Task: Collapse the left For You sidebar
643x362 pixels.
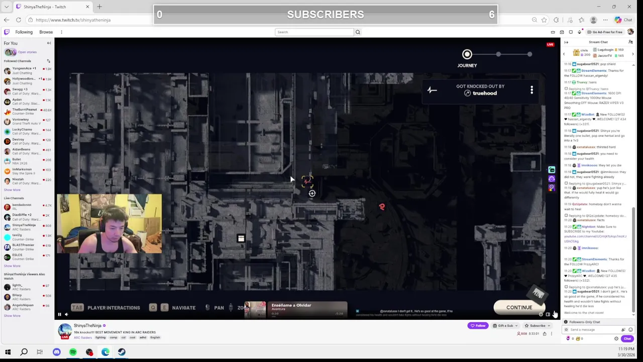Action: tap(49, 43)
